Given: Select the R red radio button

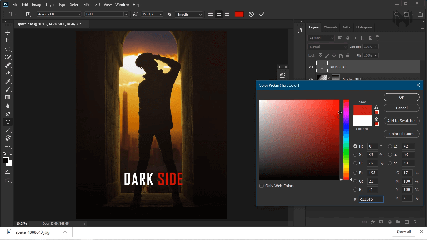Looking at the screenshot, I should 355,173.
